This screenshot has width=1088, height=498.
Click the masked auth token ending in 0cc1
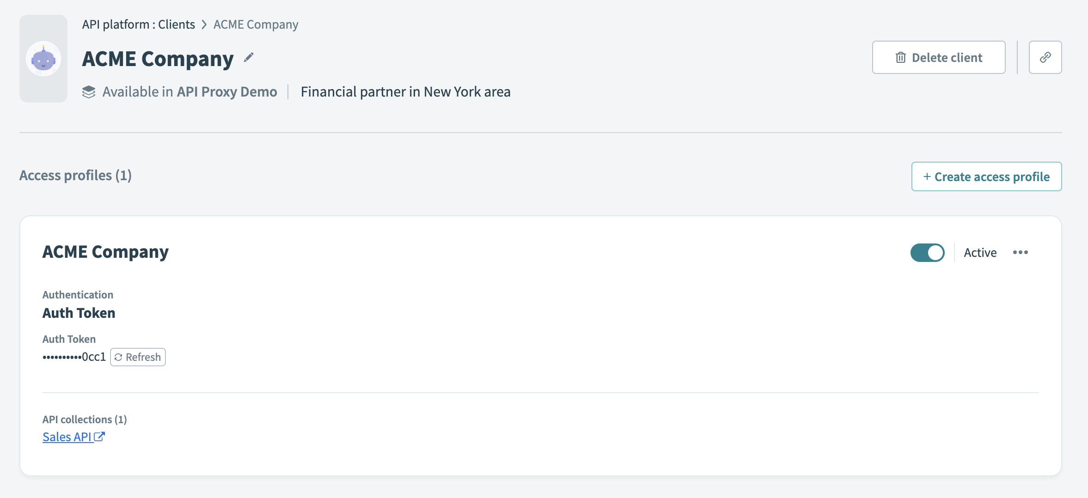click(x=74, y=357)
